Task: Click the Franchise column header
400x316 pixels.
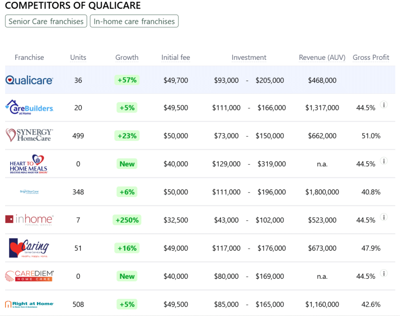Action: (29, 57)
